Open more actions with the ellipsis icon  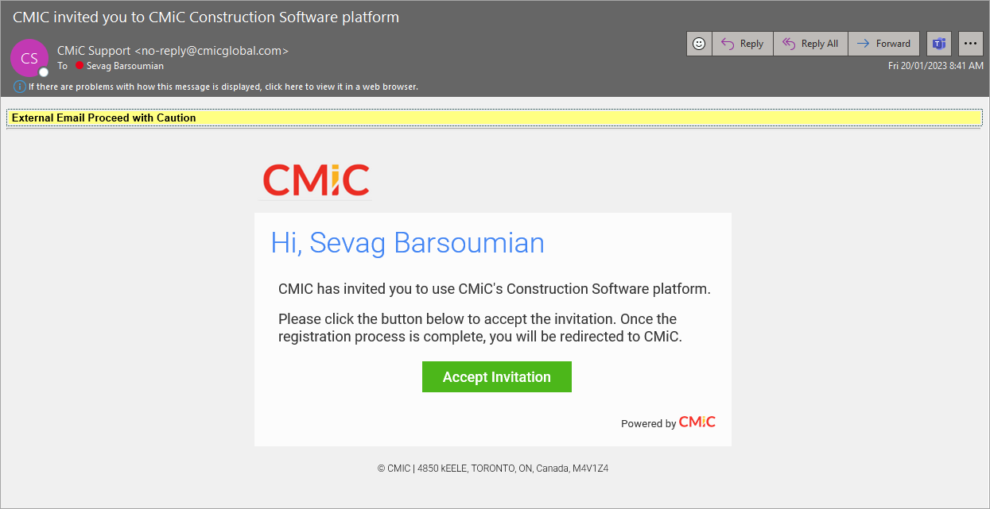tap(970, 43)
